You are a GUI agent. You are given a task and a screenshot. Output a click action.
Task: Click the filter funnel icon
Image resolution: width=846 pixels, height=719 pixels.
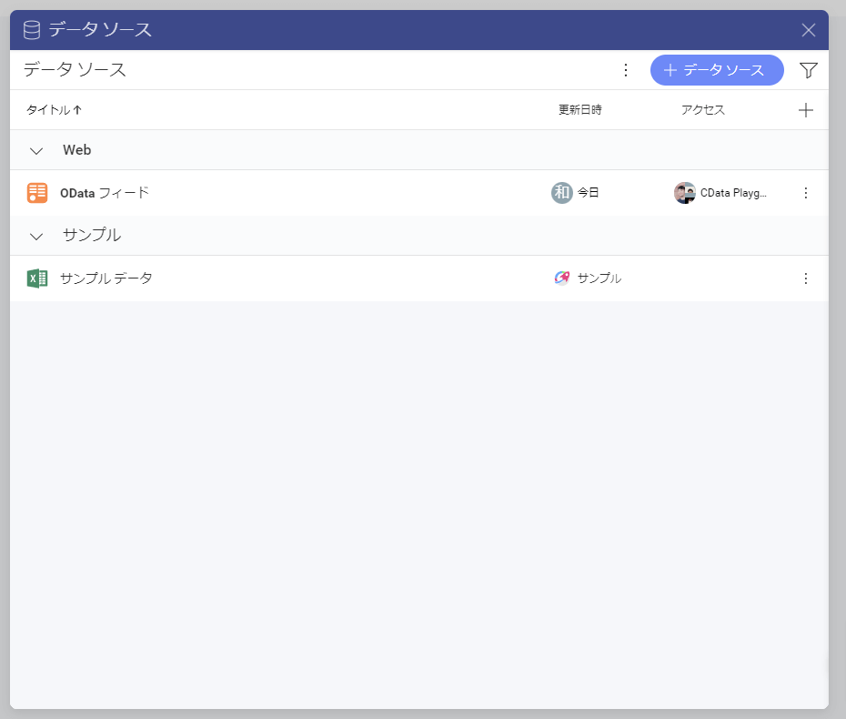[808, 70]
